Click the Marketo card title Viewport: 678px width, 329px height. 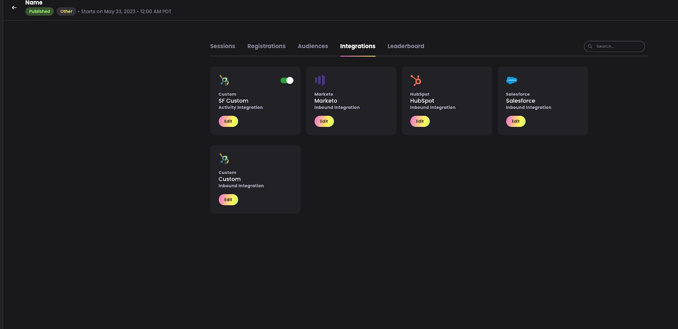tap(326, 101)
